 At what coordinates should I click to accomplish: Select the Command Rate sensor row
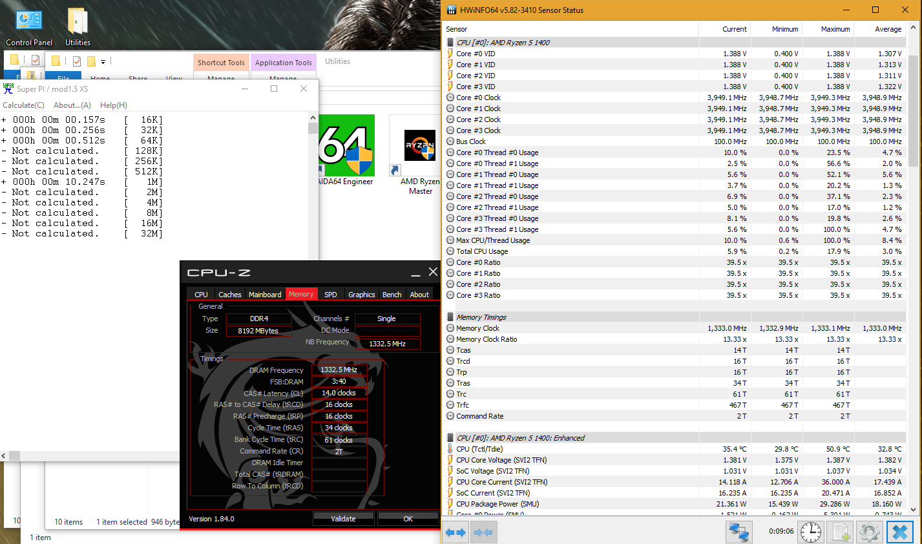point(674,416)
